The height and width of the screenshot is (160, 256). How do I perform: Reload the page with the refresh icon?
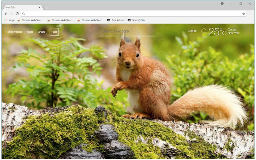coord(17,14)
